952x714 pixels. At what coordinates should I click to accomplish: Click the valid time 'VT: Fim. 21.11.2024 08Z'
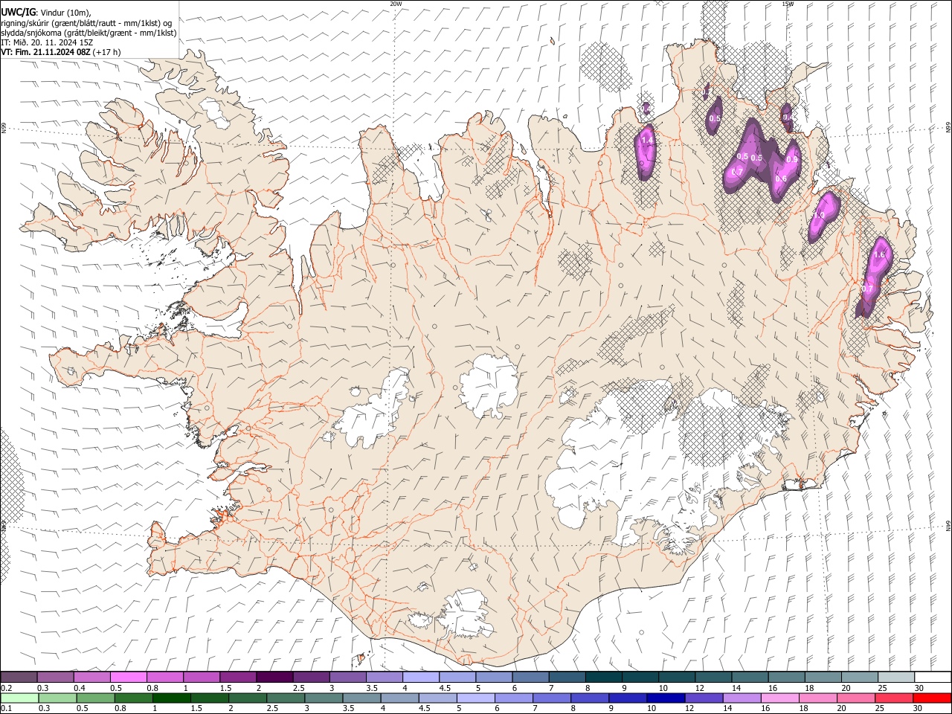[46, 52]
